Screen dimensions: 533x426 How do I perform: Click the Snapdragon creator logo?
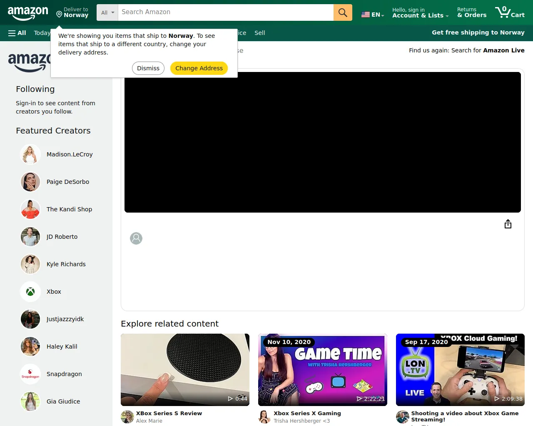click(x=30, y=374)
